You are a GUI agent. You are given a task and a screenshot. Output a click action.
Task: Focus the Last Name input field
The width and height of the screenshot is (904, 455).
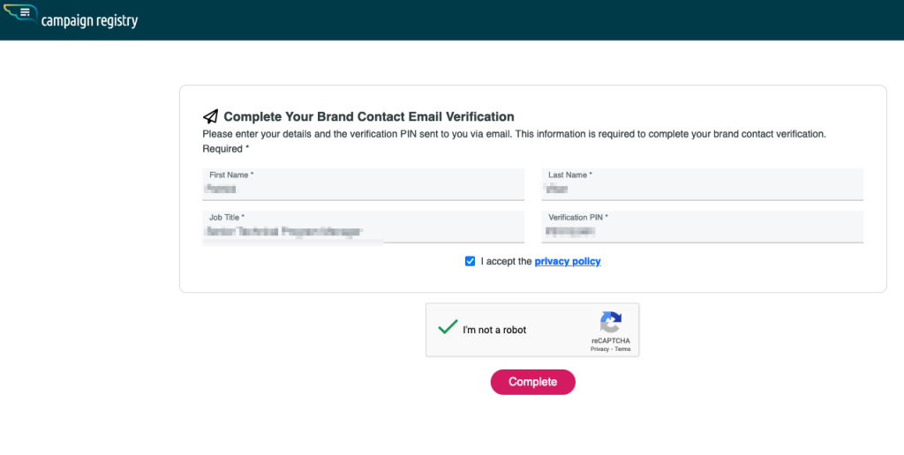coord(702,188)
